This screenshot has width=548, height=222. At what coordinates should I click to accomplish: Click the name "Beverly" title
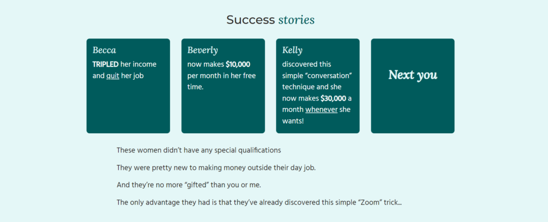[203, 50]
